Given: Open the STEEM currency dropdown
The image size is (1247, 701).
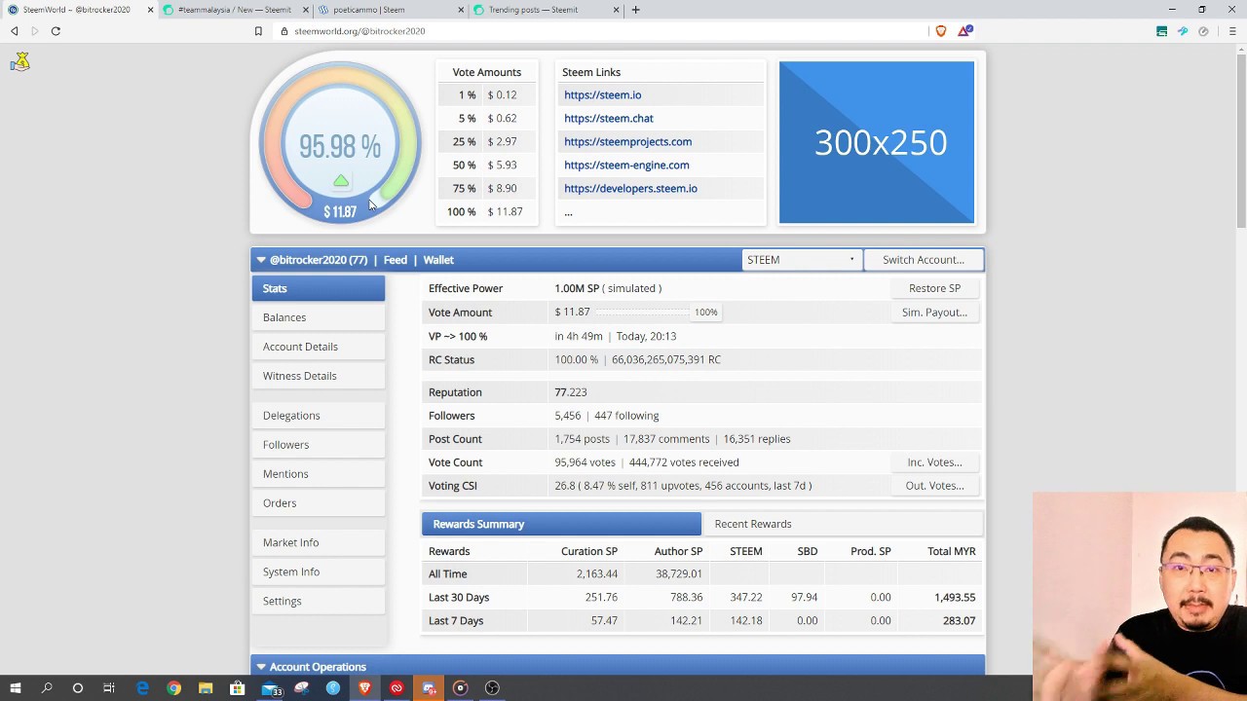Looking at the screenshot, I should tap(801, 260).
